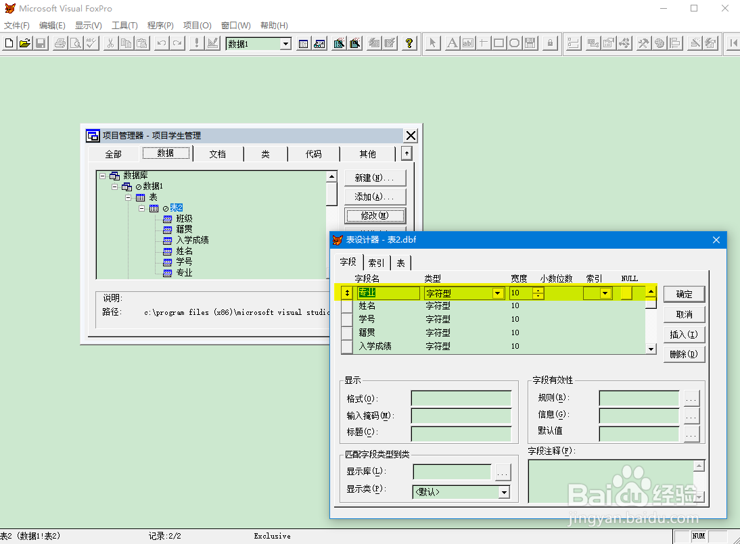Viewport: 740px width, 544px height.
Task: Switch to the 表 tab in Table Designer
Action: click(400, 263)
